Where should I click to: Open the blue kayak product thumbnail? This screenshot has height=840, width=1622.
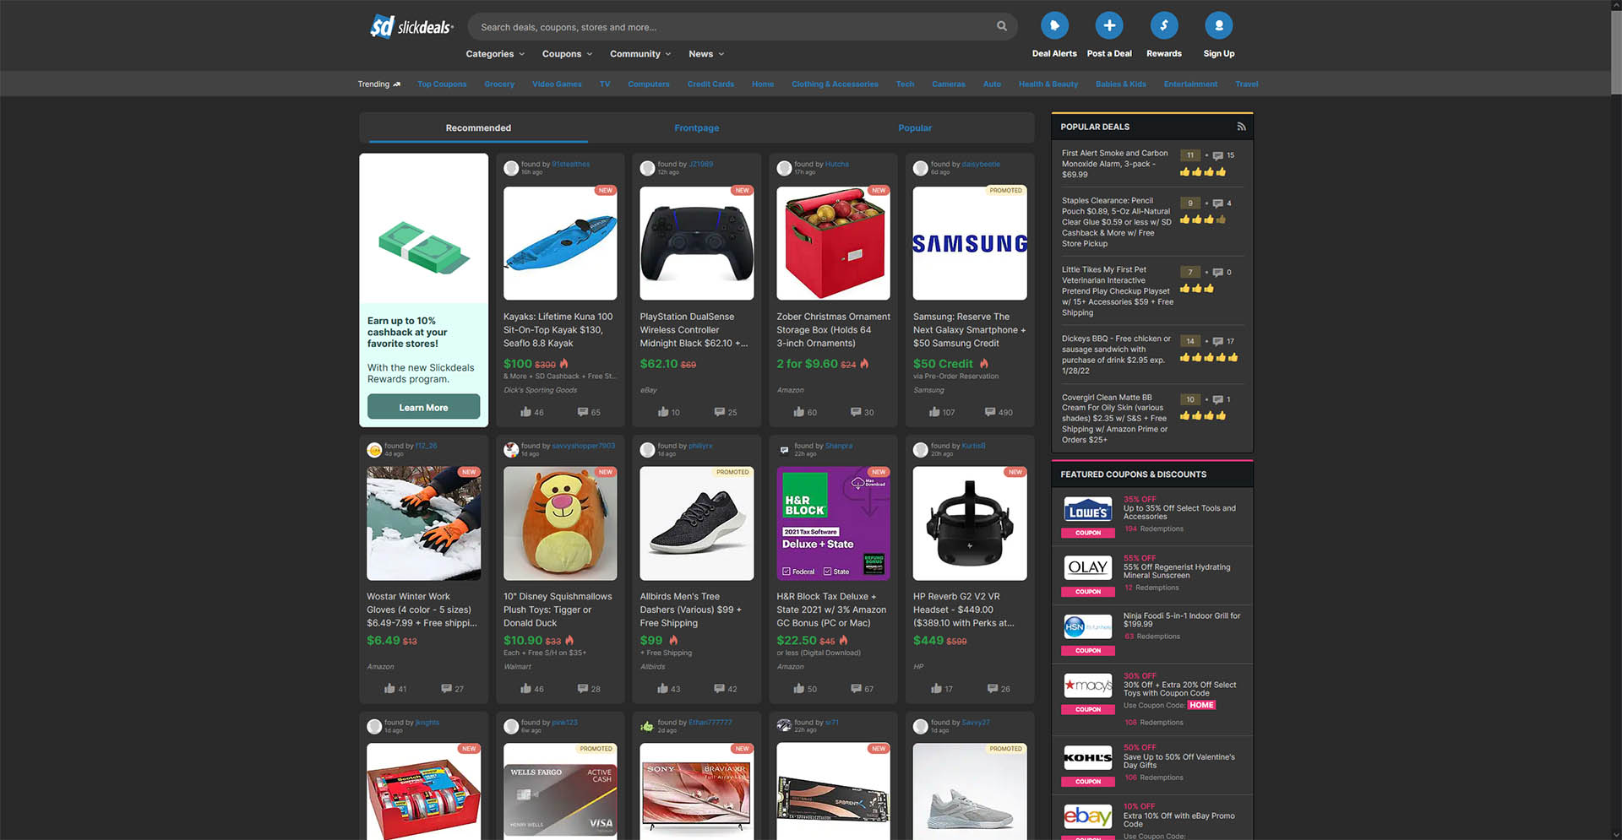[x=560, y=243]
